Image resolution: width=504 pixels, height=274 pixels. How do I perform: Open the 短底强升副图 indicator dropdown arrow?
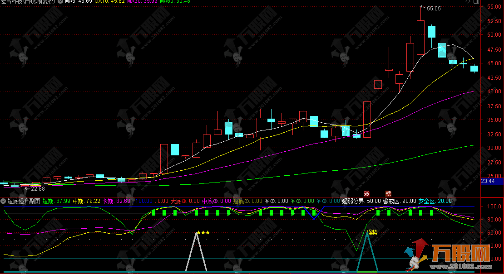click(x=4, y=201)
